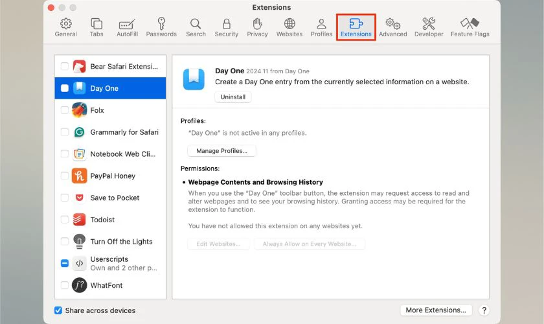This screenshot has width=544, height=324.
Task: Click the WhatFont icon
Action: coord(79,285)
